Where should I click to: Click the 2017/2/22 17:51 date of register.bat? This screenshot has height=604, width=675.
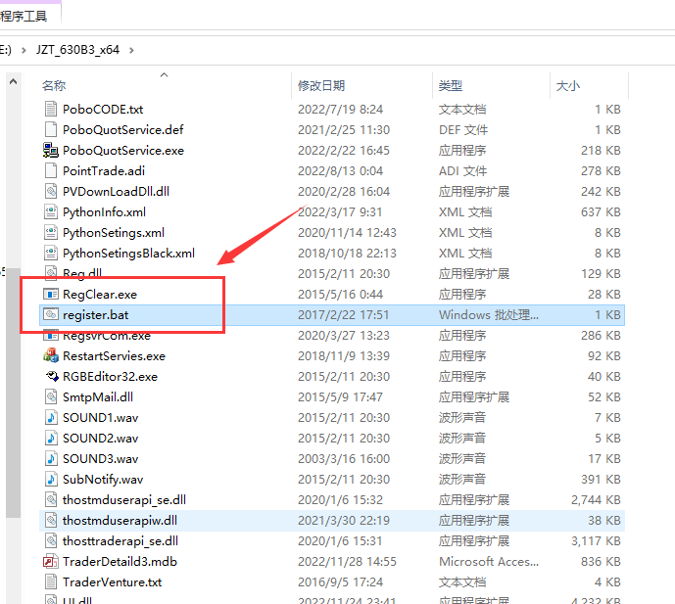pos(343,315)
